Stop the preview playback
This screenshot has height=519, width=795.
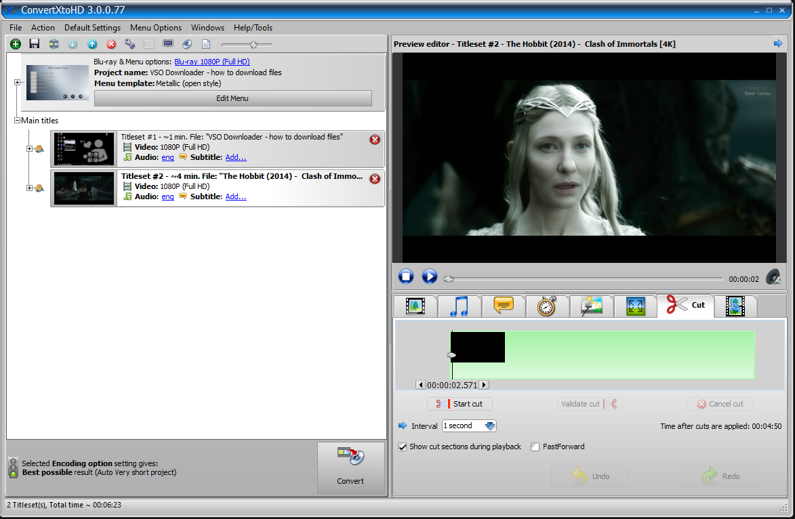pyautogui.click(x=405, y=276)
